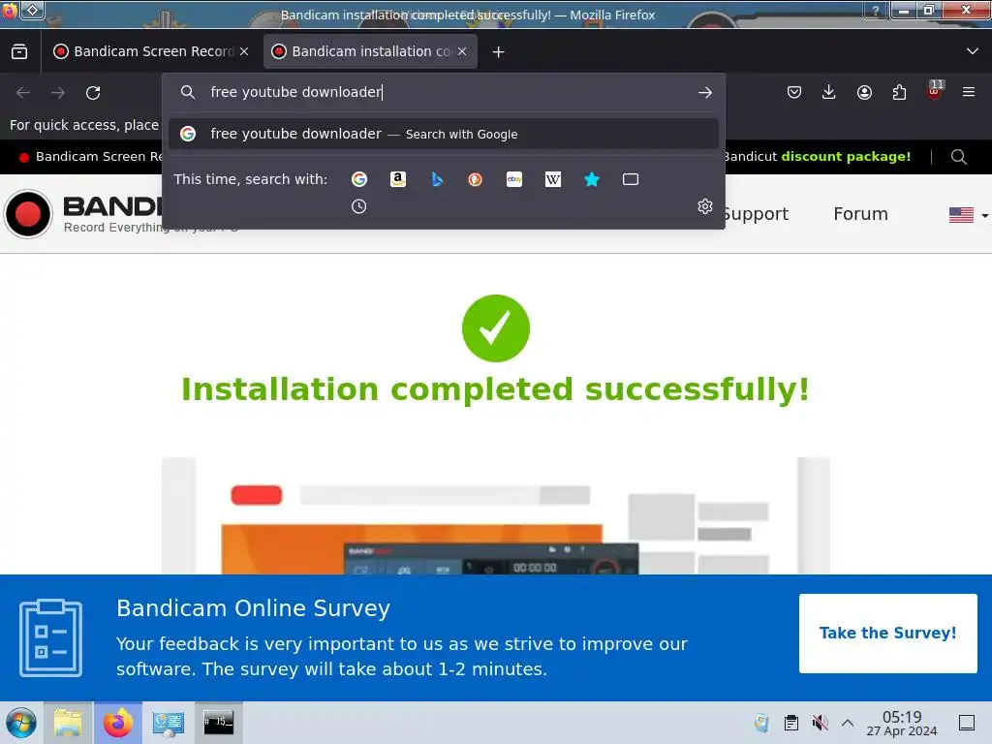Open the Support menu item
Image resolution: width=992 pixels, height=744 pixels.
pyautogui.click(x=756, y=214)
